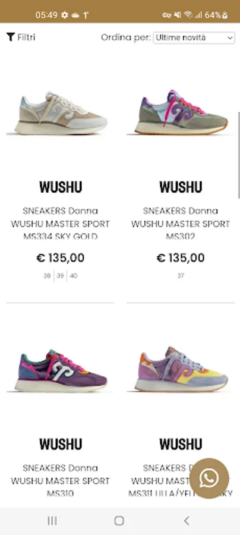Tap the Android home button
Image resolution: width=240 pixels, height=535 pixels.
click(x=119, y=521)
